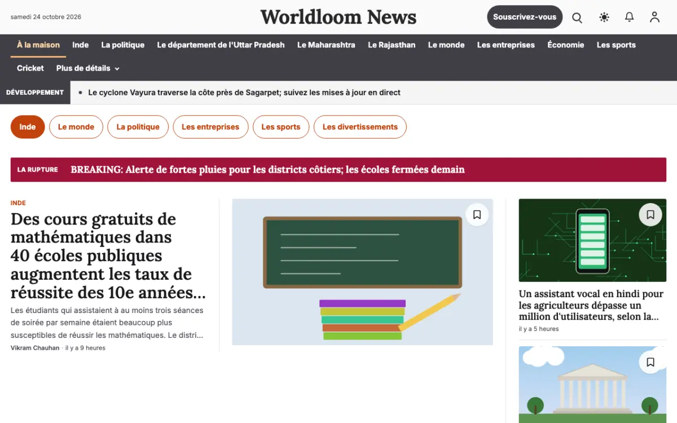Open the search icon in header
Screen dimensions: 677x423
pyautogui.click(x=577, y=17)
